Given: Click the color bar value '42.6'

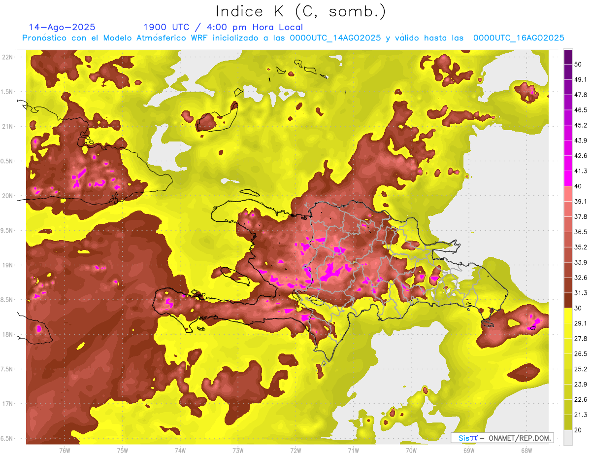Looking at the screenshot, I should pyautogui.click(x=581, y=156).
